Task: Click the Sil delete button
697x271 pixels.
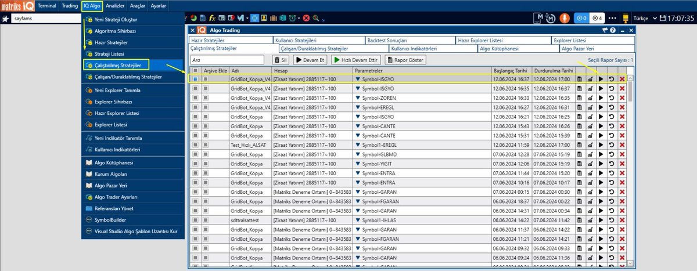Action: coord(281,59)
